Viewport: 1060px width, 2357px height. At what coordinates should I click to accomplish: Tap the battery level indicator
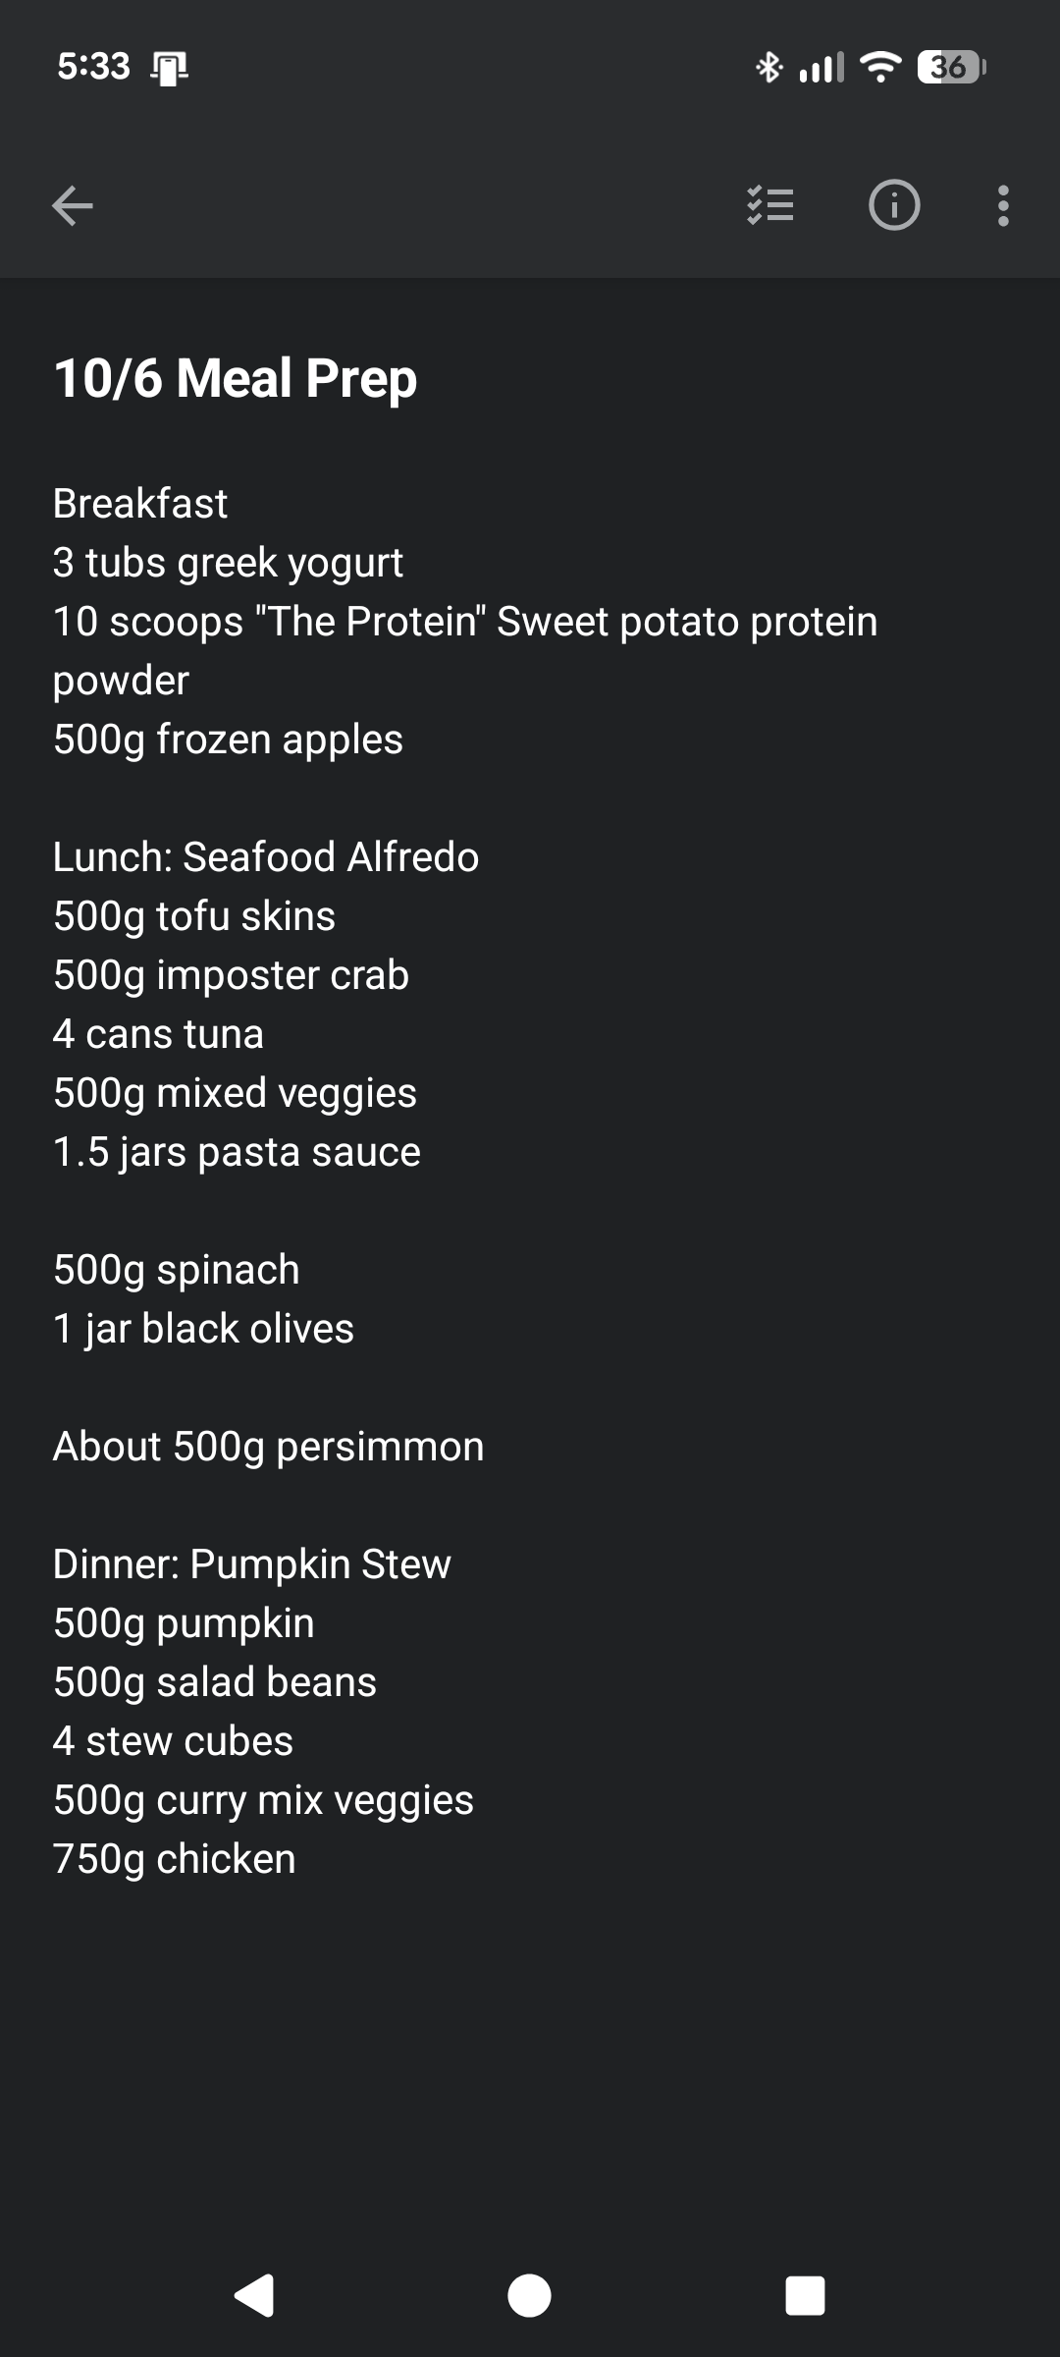pos(950,67)
